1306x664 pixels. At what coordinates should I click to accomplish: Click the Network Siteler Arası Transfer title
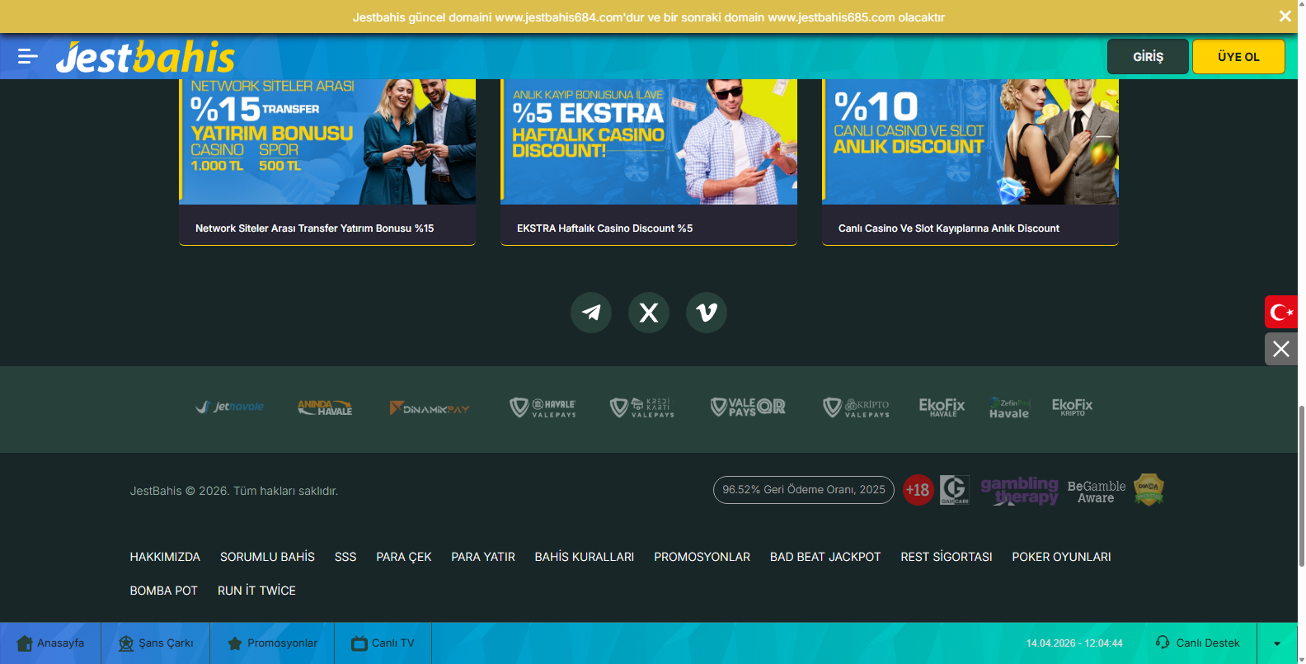pos(314,228)
